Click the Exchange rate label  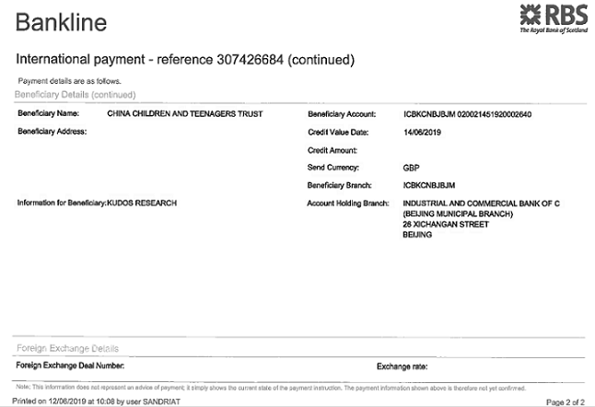(402, 366)
